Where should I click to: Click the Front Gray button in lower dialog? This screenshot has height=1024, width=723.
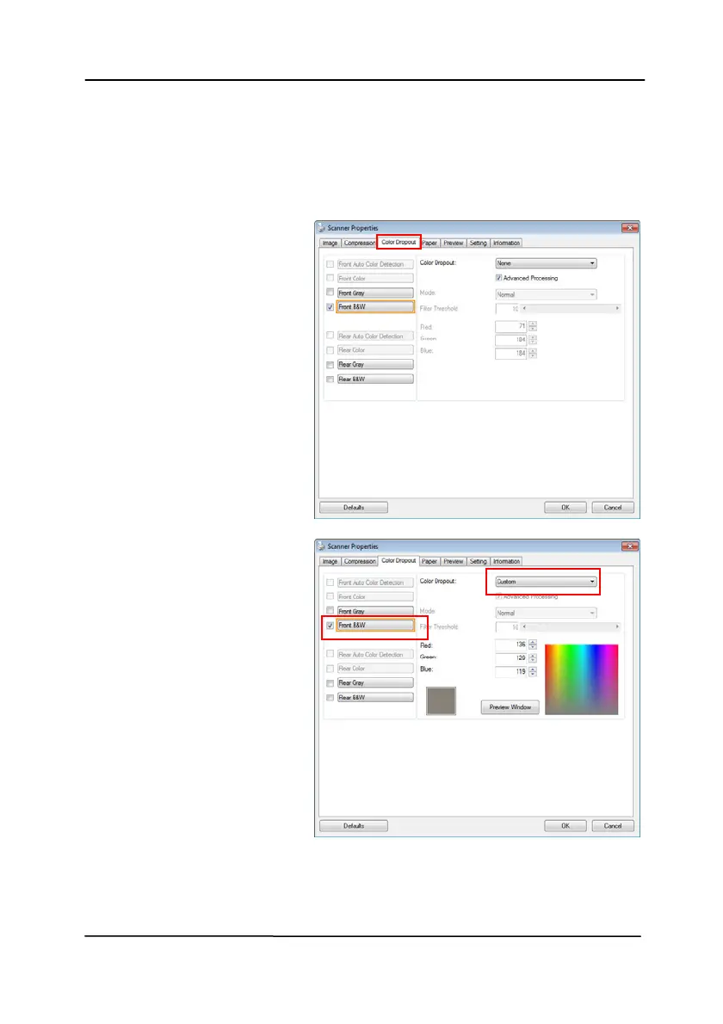(x=375, y=611)
